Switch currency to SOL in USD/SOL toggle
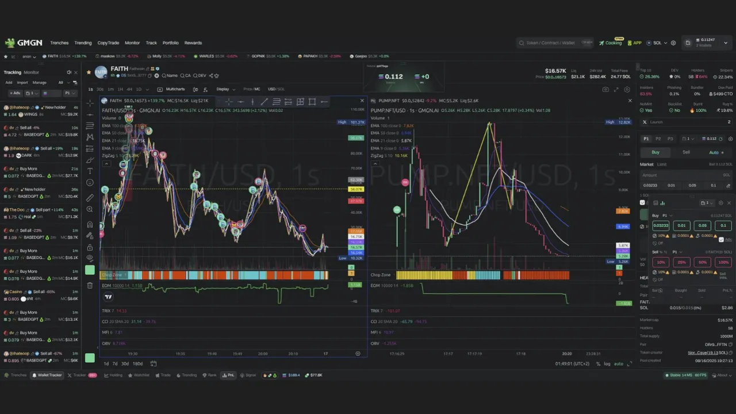Image resolution: width=736 pixels, height=414 pixels. 282,89
